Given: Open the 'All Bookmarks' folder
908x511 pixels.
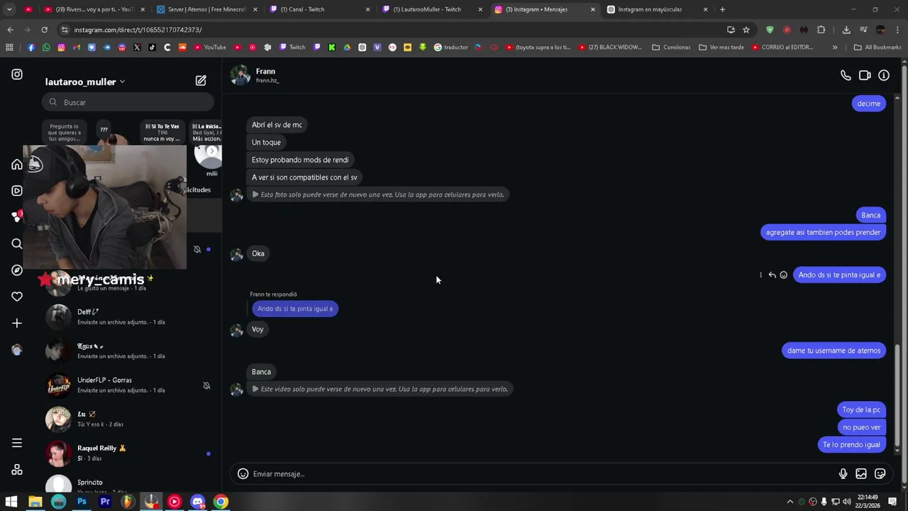Looking at the screenshot, I should coord(877,48).
